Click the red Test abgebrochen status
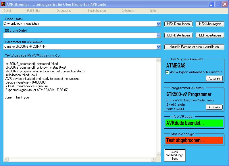Image resolution: width=229 pixels, height=166 pixels. pos(194,140)
